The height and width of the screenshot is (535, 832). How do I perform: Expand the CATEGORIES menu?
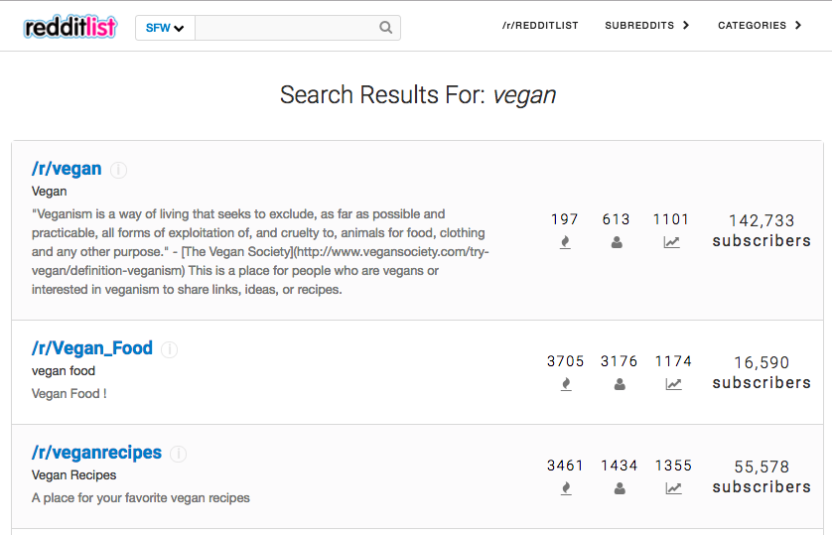click(760, 26)
